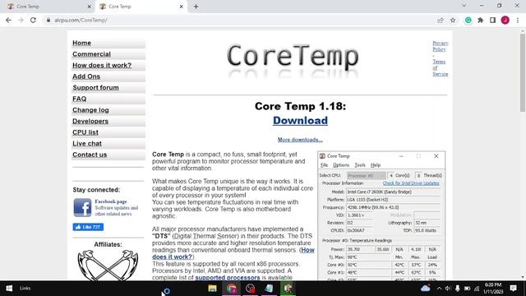
Task: Click the browser forward arrow
Action: (21, 20)
